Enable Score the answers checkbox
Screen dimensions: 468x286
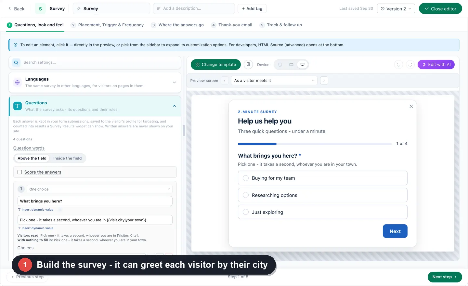coord(20,172)
